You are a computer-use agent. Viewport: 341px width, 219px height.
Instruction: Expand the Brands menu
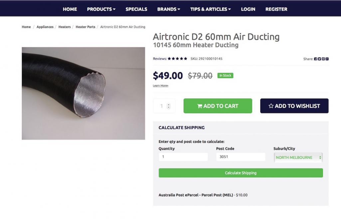pyautogui.click(x=168, y=9)
